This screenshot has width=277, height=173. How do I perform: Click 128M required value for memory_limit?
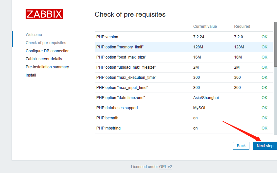(x=239, y=47)
